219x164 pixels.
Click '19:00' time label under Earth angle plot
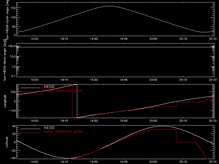coord(34,39)
